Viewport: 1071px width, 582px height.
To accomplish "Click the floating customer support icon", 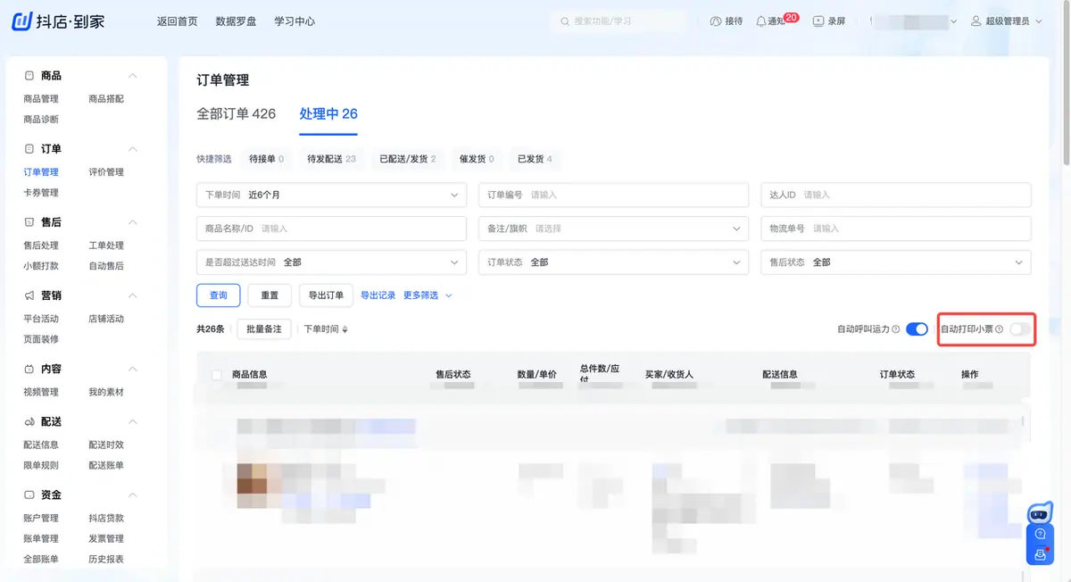I will click(x=1040, y=554).
